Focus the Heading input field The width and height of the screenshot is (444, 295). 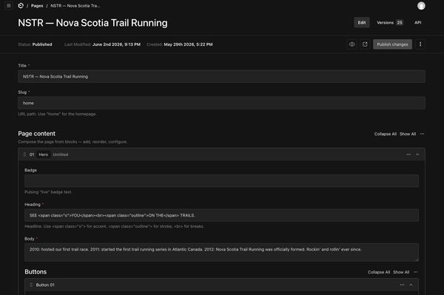point(221,215)
